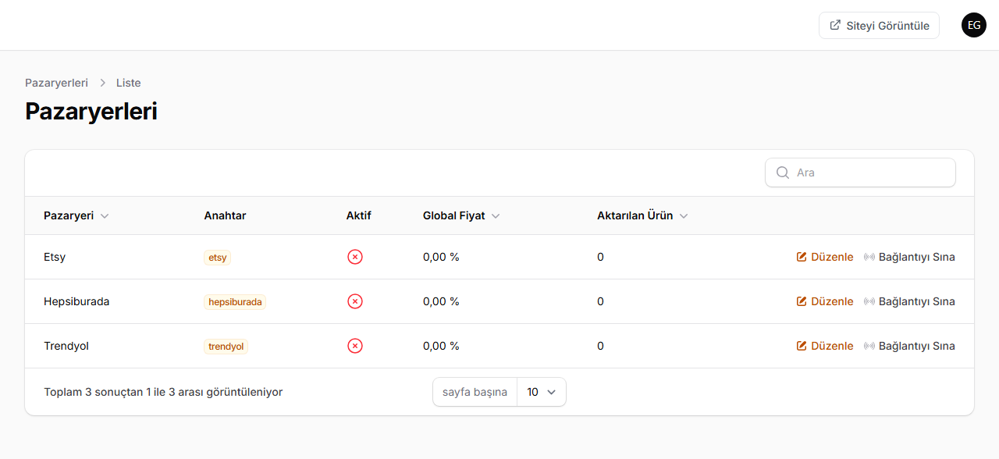This screenshot has height=459, width=999.
Task: Open the EG user avatar menu
Action: 974,25
